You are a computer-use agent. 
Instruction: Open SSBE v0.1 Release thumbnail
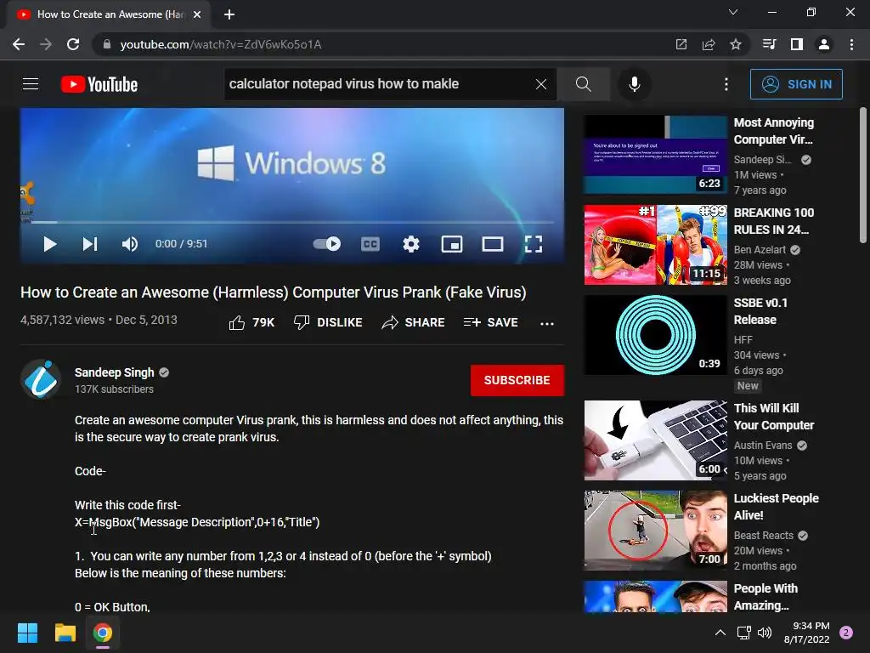coord(655,335)
